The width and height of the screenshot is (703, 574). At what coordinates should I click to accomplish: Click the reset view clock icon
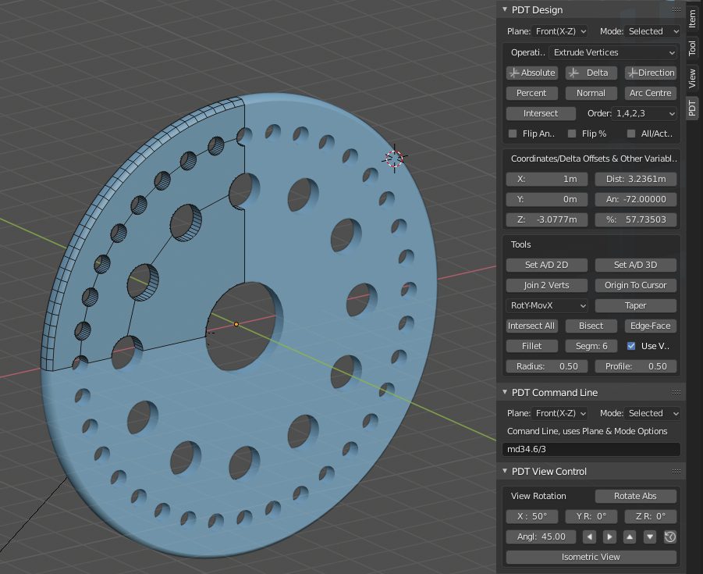(669, 537)
